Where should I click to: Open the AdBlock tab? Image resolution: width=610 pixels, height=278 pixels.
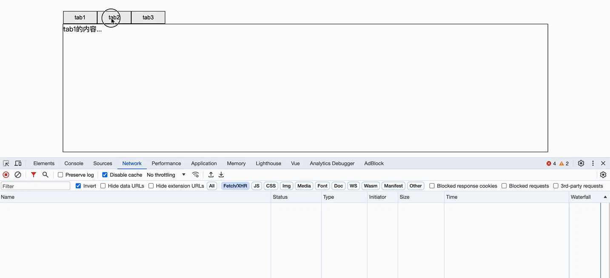374,163
